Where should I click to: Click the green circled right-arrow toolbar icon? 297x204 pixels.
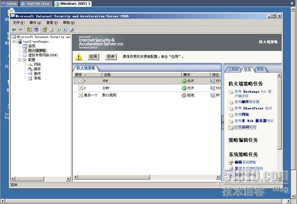(58, 29)
